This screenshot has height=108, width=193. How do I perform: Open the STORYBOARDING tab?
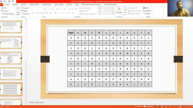tap(110, 4)
